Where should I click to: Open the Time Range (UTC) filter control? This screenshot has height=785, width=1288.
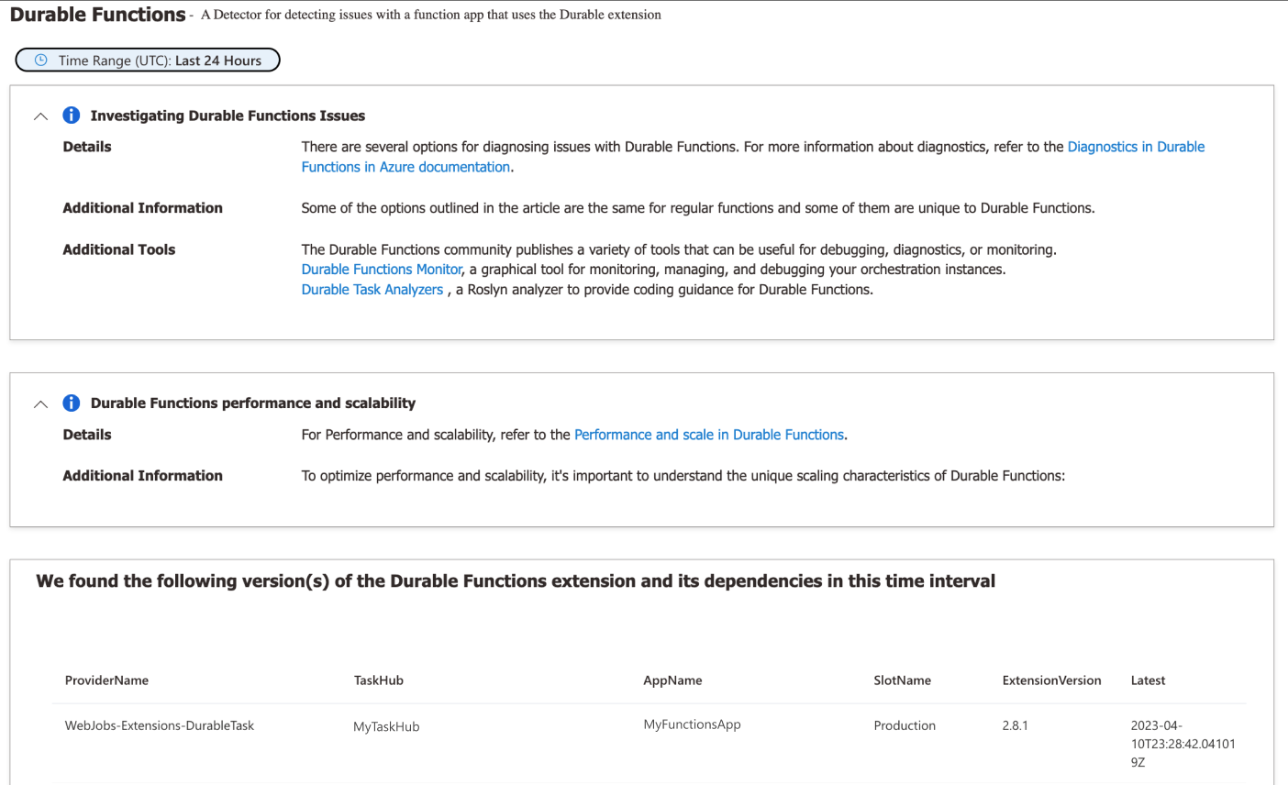147,60
